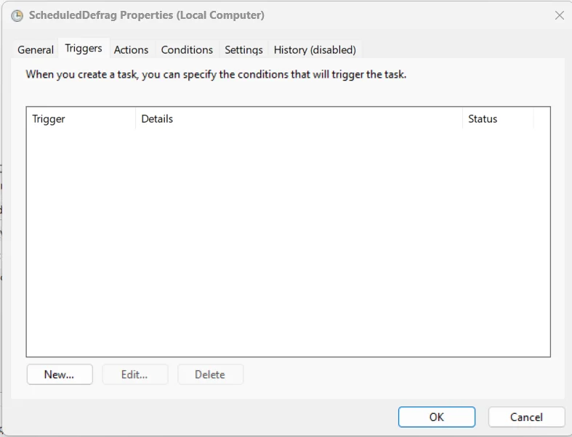The image size is (572, 437).
Task: Click the Trigger column header
Action: click(x=81, y=119)
